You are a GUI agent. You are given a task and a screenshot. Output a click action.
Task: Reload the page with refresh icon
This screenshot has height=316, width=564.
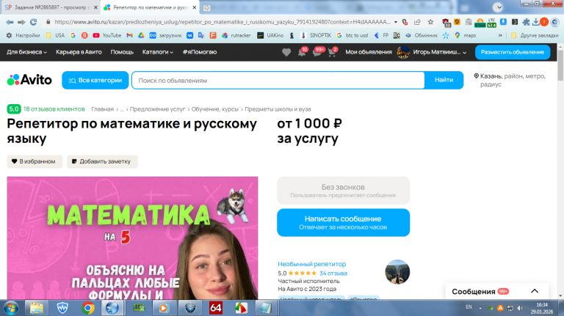click(x=33, y=22)
